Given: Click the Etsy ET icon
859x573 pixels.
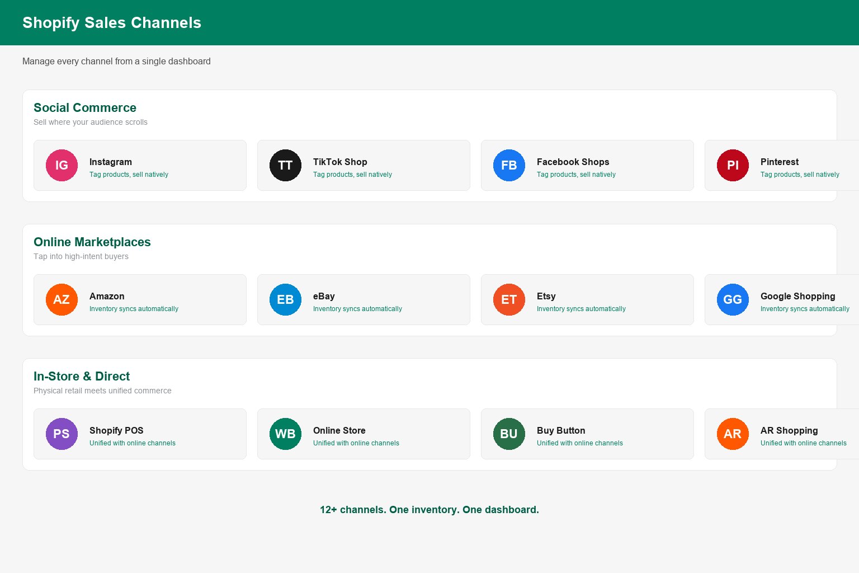Looking at the screenshot, I should pos(509,299).
